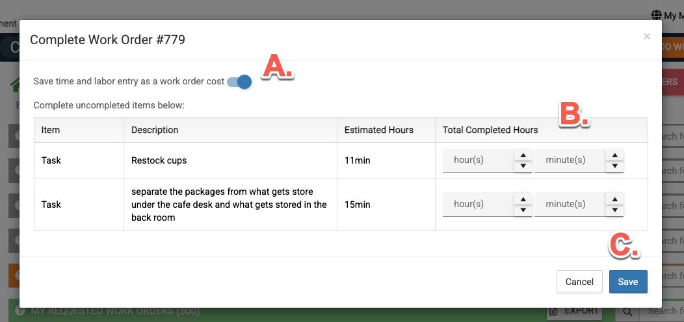Click the minutes field for Restock cups
The width and height of the screenshot is (684, 322).
pos(569,160)
